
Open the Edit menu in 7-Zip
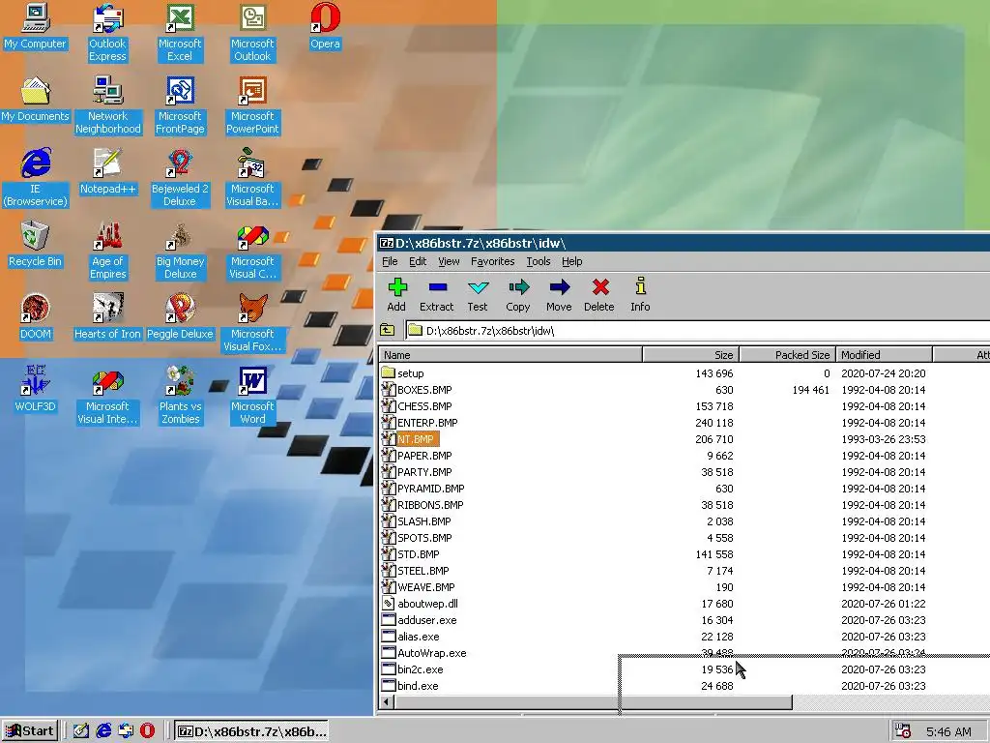click(418, 261)
